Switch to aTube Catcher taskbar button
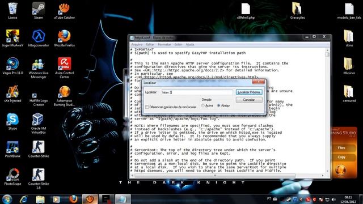Image resolution: width=363 pixels, height=204 pixels. click(x=90, y=199)
